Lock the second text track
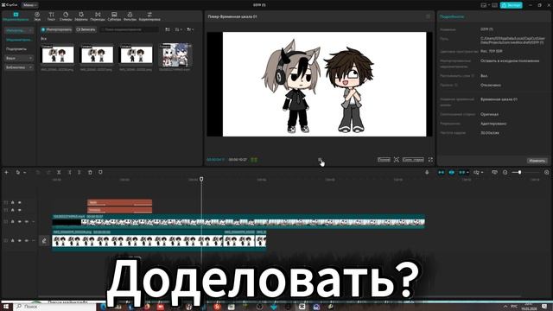 (13, 210)
